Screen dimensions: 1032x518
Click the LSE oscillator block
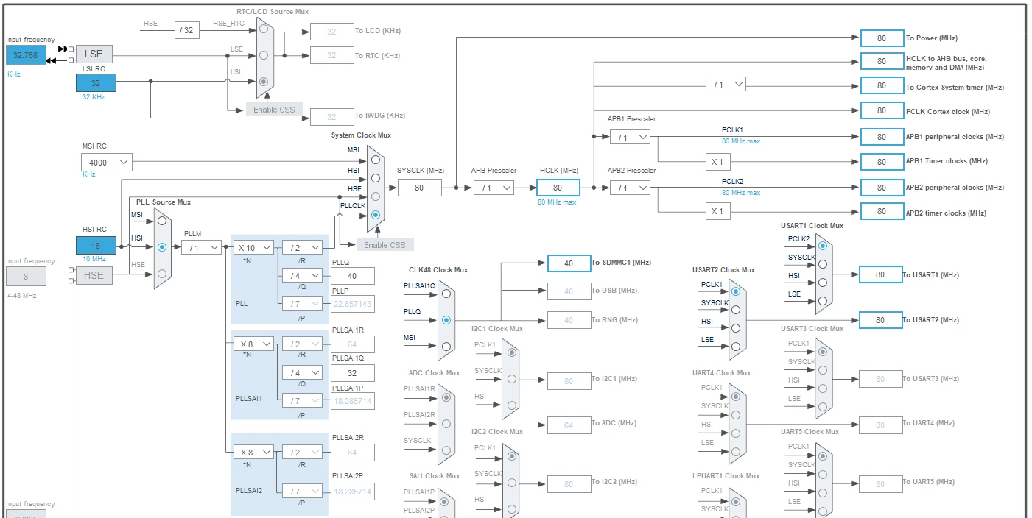94,54
